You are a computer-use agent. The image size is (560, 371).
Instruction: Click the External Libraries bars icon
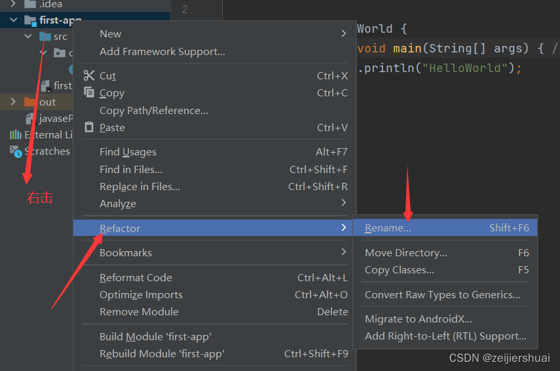coord(15,134)
